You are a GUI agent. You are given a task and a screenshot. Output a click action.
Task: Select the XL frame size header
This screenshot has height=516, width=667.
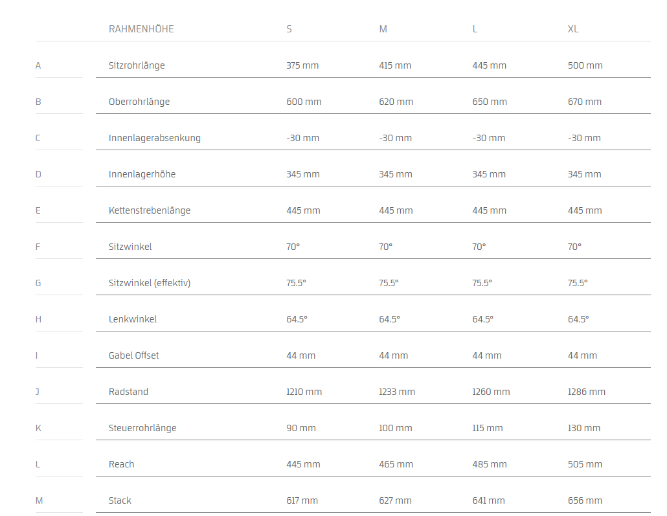[573, 29]
